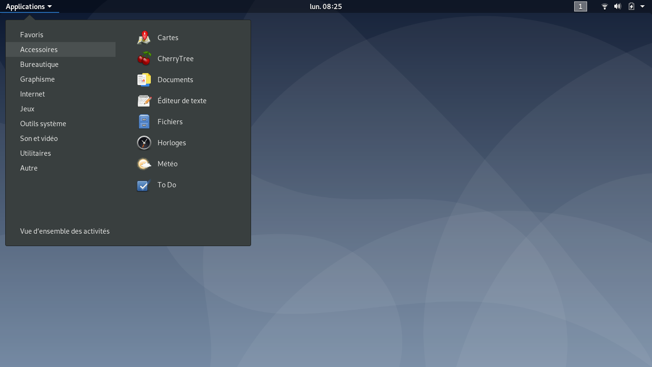Image resolution: width=652 pixels, height=367 pixels.
Task: Click the battery status icon
Action: (x=631, y=6)
